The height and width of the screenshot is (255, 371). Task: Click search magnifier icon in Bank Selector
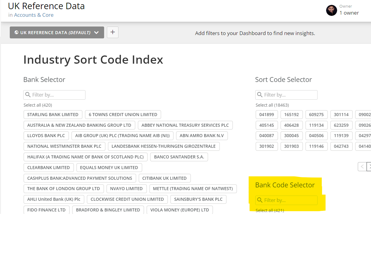(28, 95)
